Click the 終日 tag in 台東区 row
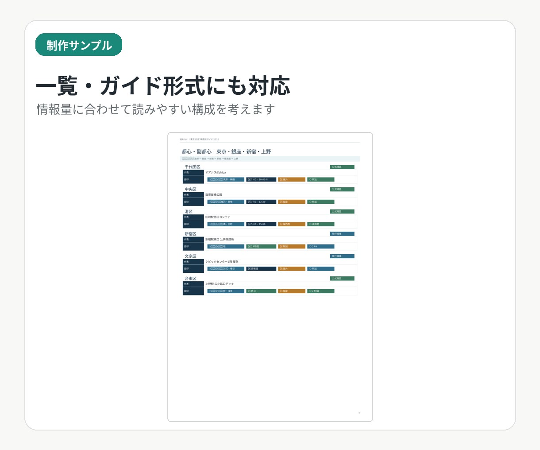This screenshot has height=450, width=540. 261,291
